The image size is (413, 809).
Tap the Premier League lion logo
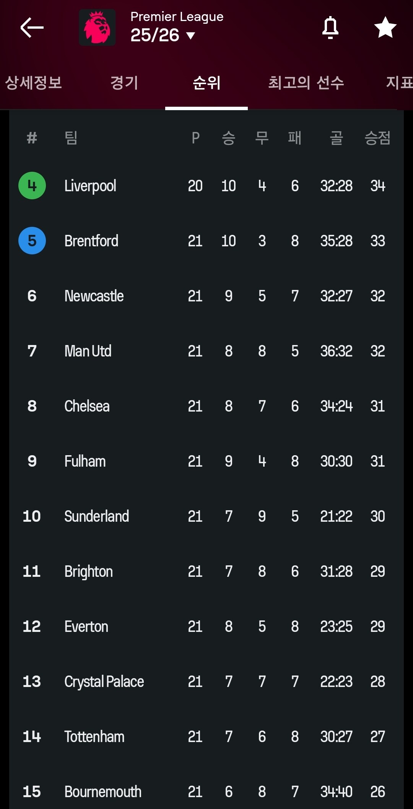coord(97,28)
